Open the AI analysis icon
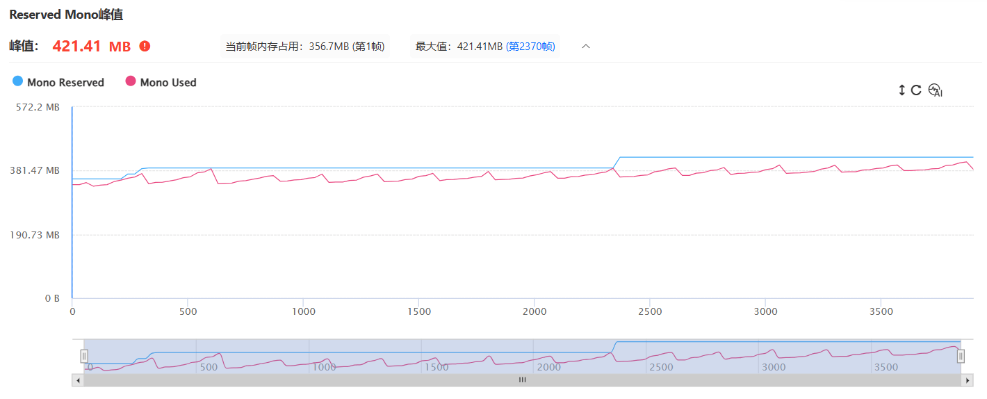 click(x=935, y=90)
